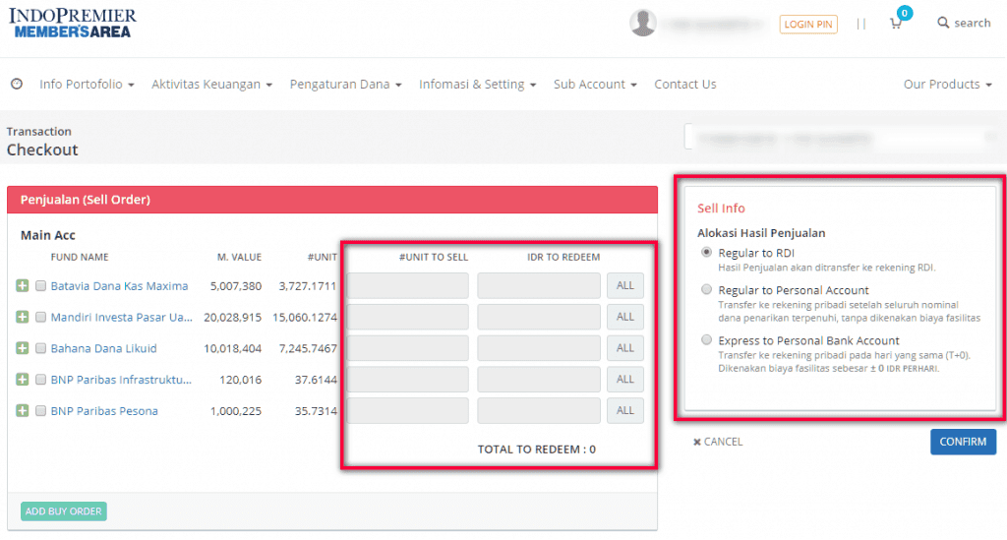Image resolution: width=1007 pixels, height=540 pixels.
Task: Expand Batavia Dana Kas Maxima plus icon
Action: (x=23, y=286)
